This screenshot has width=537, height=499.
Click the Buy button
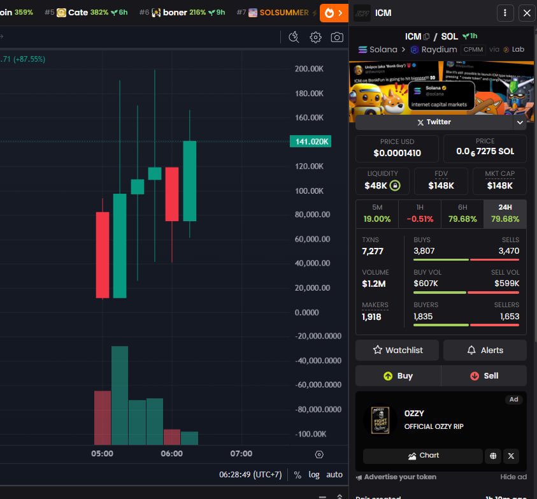[398, 375]
